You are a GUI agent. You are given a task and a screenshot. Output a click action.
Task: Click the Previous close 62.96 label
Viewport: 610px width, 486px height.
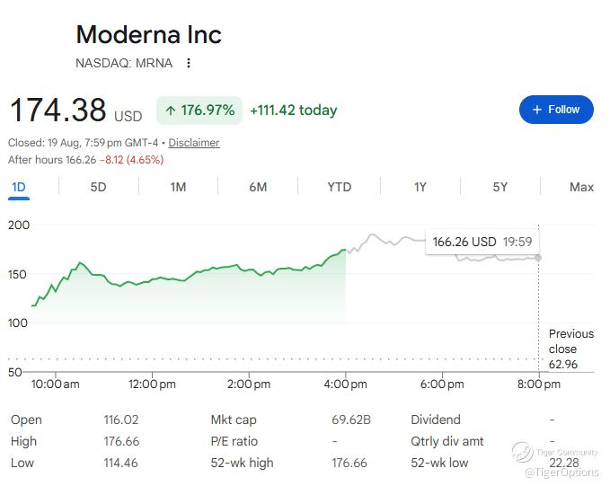tap(571, 349)
